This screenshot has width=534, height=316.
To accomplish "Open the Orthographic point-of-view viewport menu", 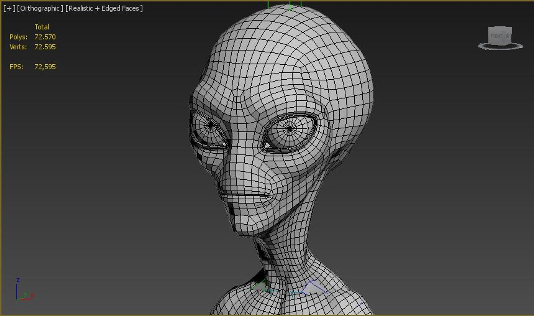I will 40,8.
